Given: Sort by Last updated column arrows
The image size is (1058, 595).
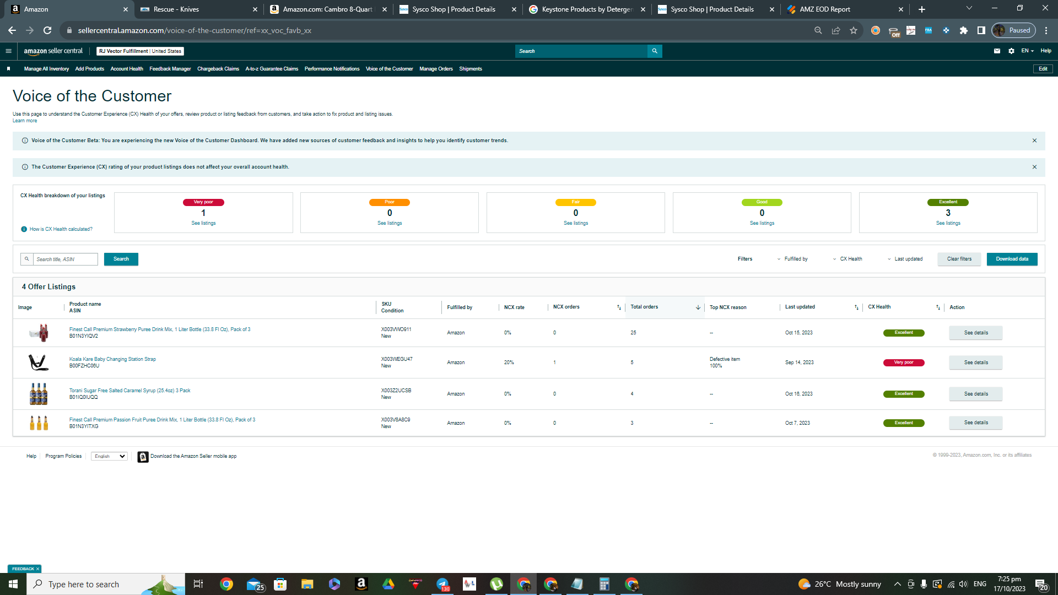Looking at the screenshot, I should pyautogui.click(x=856, y=307).
